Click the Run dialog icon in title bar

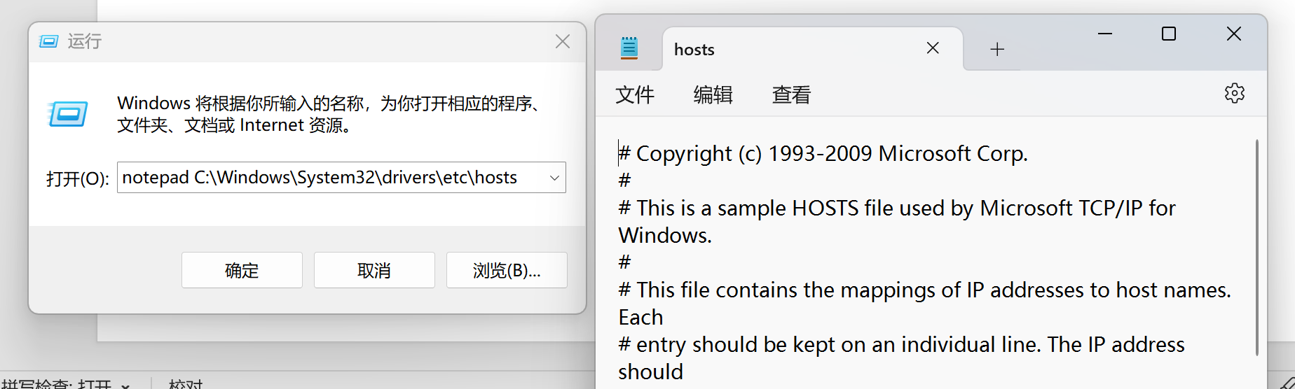click(48, 41)
